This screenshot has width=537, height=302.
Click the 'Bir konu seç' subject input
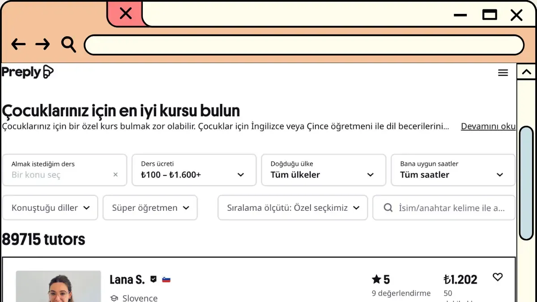pyautogui.click(x=65, y=170)
